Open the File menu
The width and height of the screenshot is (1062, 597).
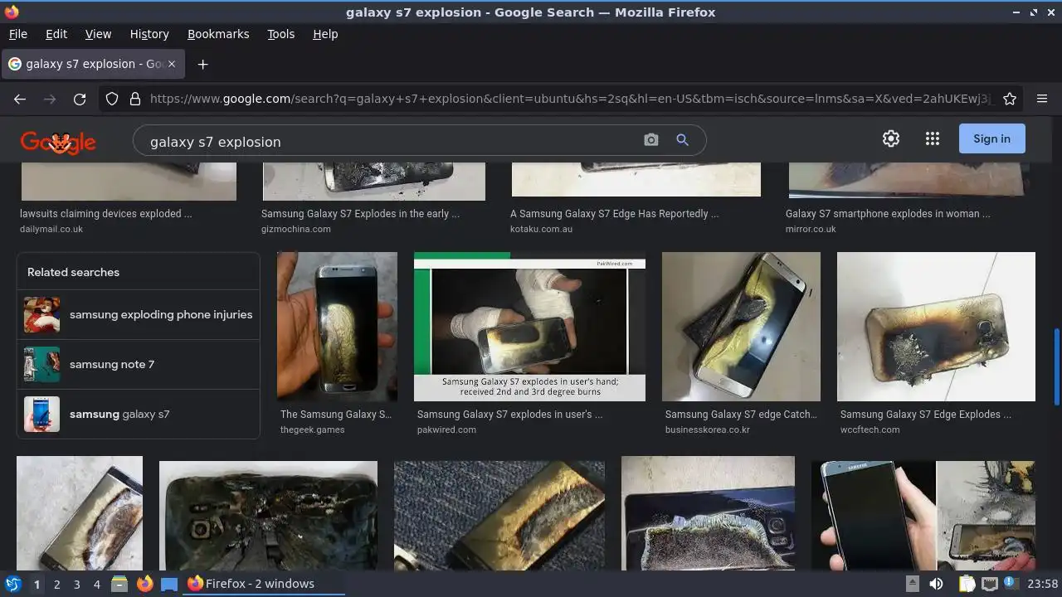click(x=17, y=34)
